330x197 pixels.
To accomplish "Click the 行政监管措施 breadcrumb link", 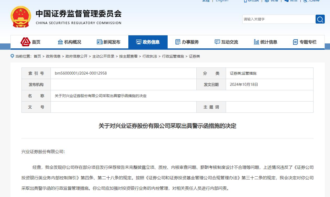I will 173,56.
